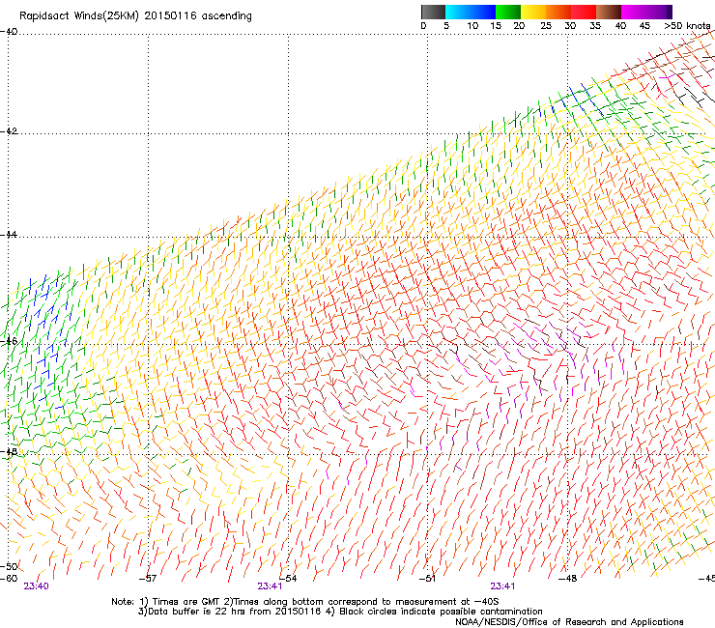Click the red 30-35 knots legend swatch
715x628 pixels.
pos(584,12)
